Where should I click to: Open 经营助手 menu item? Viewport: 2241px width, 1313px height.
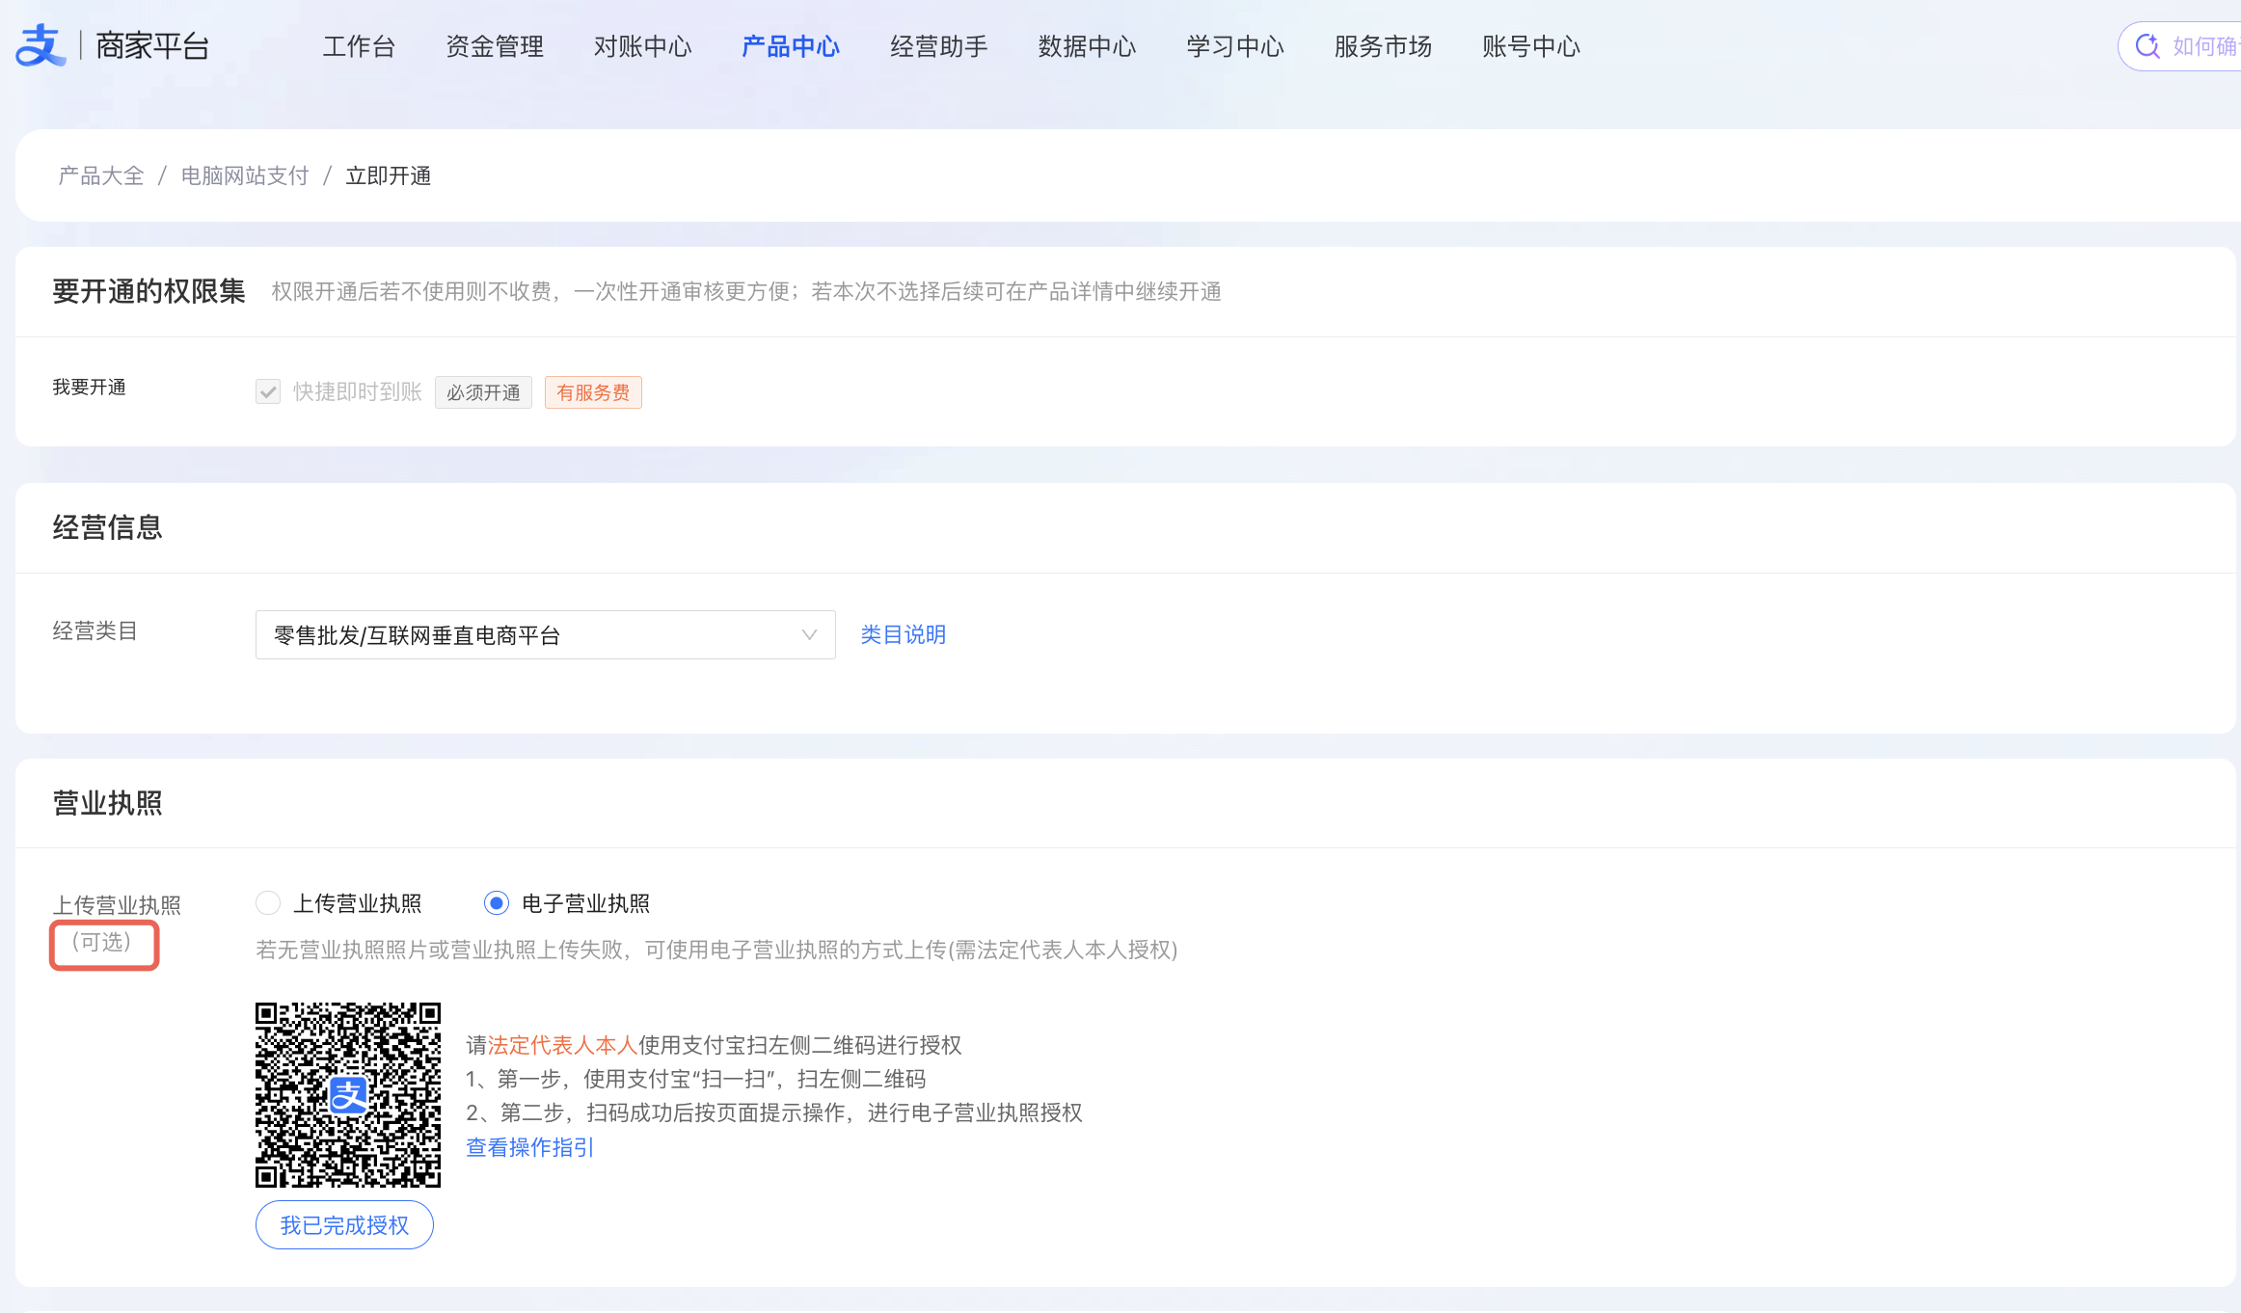pyautogui.click(x=939, y=46)
